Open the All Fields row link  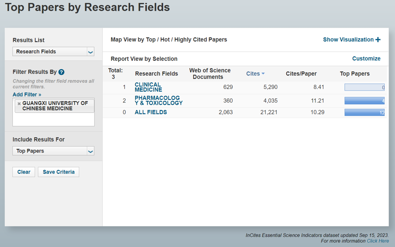point(151,112)
